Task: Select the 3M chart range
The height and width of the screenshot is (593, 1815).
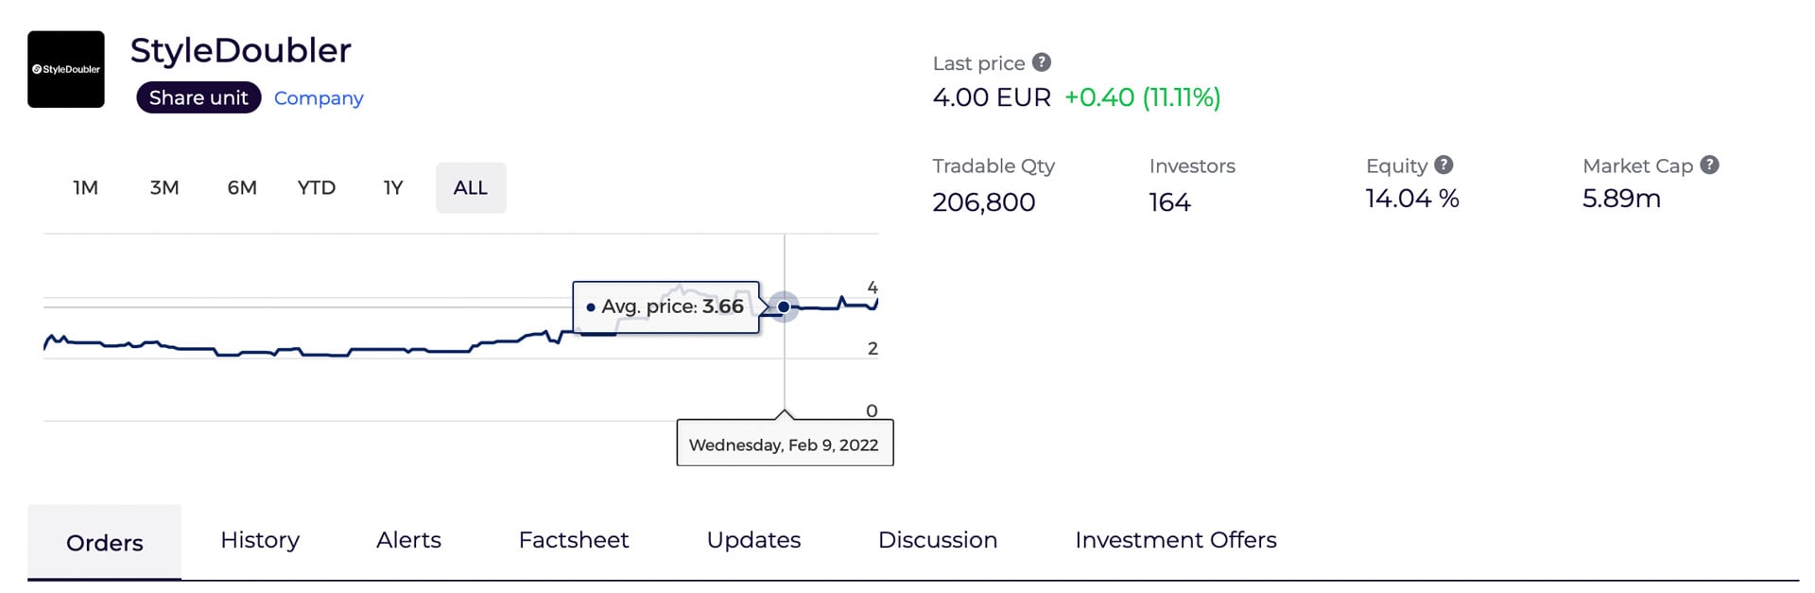Action: pyautogui.click(x=164, y=187)
